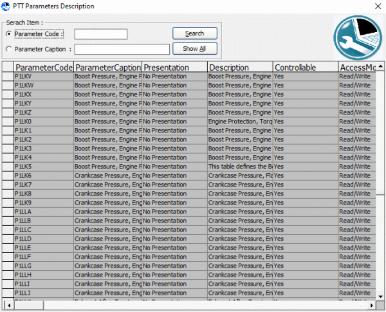Click the PTT app icon in title bar
Viewport: 386px width, 312px height.
5,6
